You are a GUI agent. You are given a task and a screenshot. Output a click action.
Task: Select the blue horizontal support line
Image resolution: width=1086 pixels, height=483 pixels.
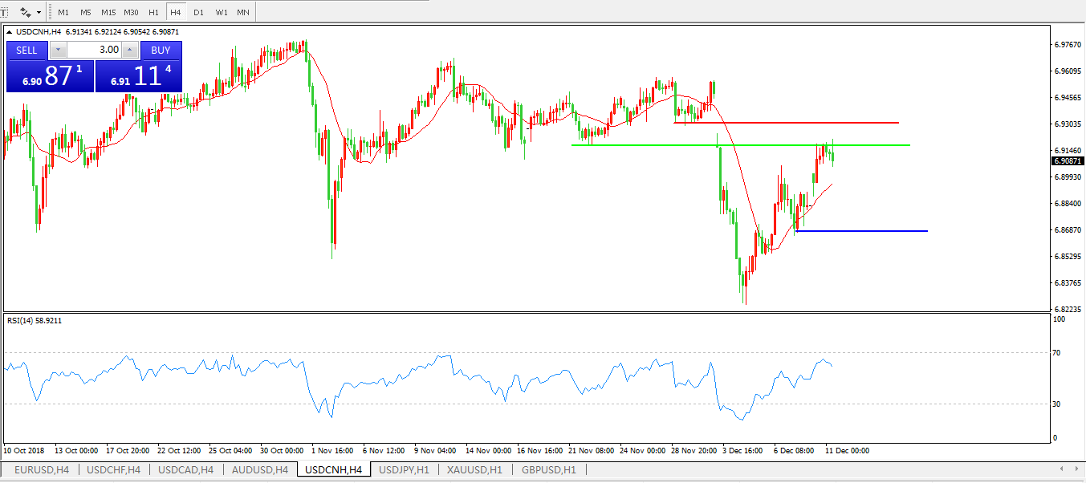[x=867, y=231]
